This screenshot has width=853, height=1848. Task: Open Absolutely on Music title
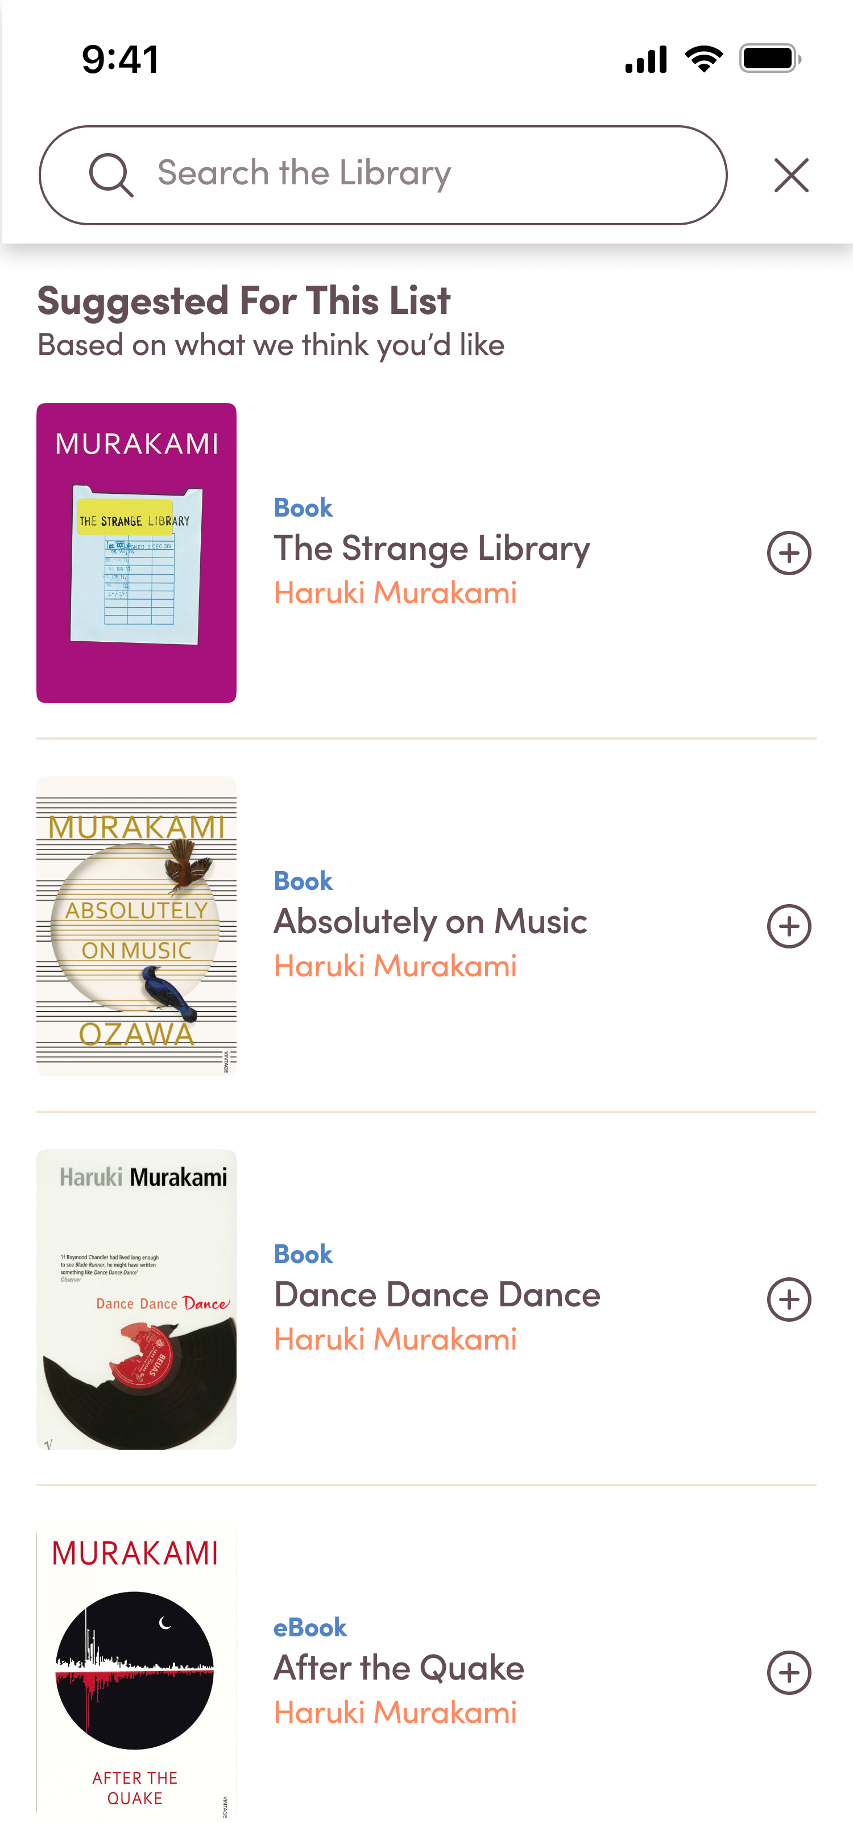(430, 922)
